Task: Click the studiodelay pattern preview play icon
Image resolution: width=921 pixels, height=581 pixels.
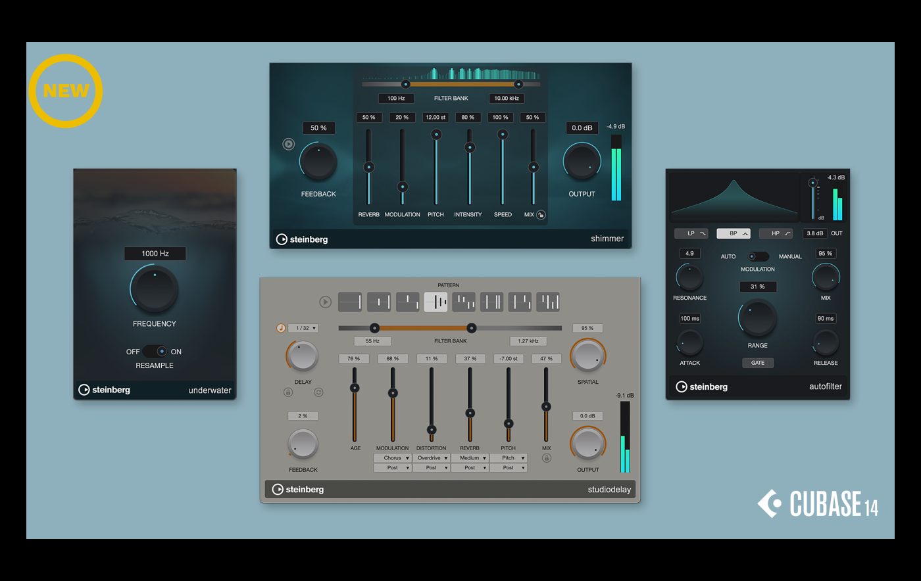Action: (325, 302)
